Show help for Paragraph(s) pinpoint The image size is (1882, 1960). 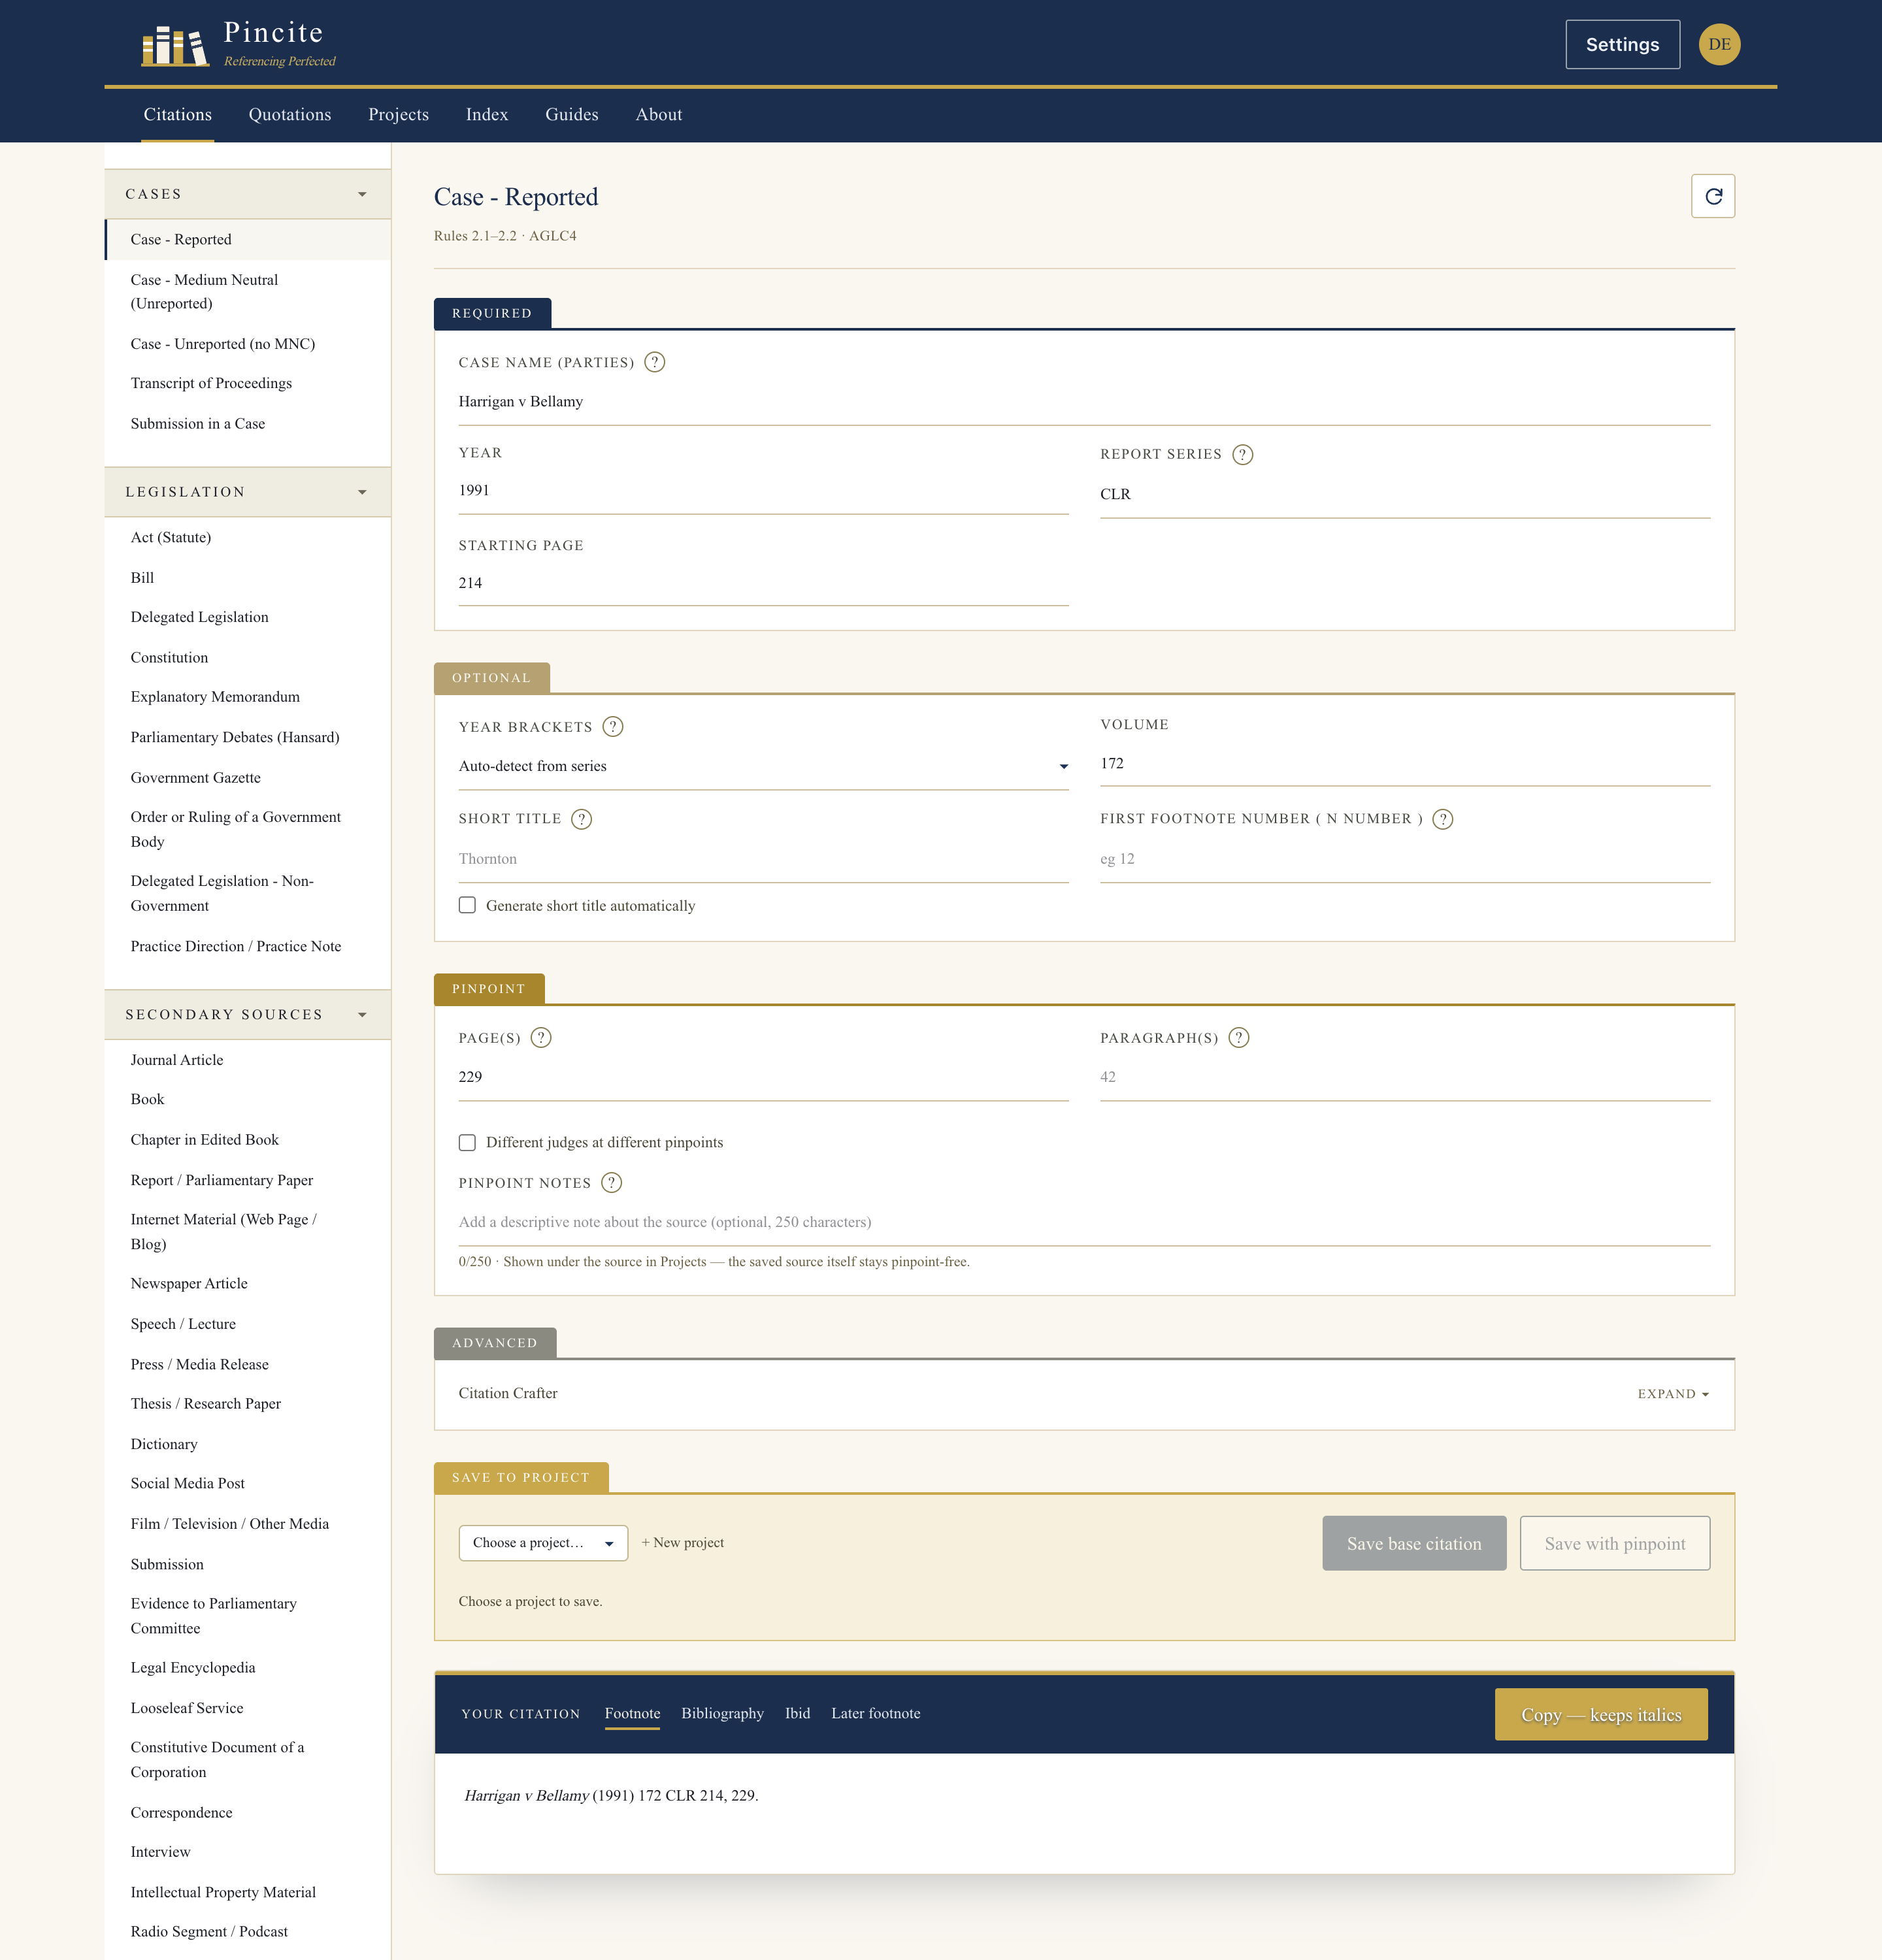(1238, 1038)
